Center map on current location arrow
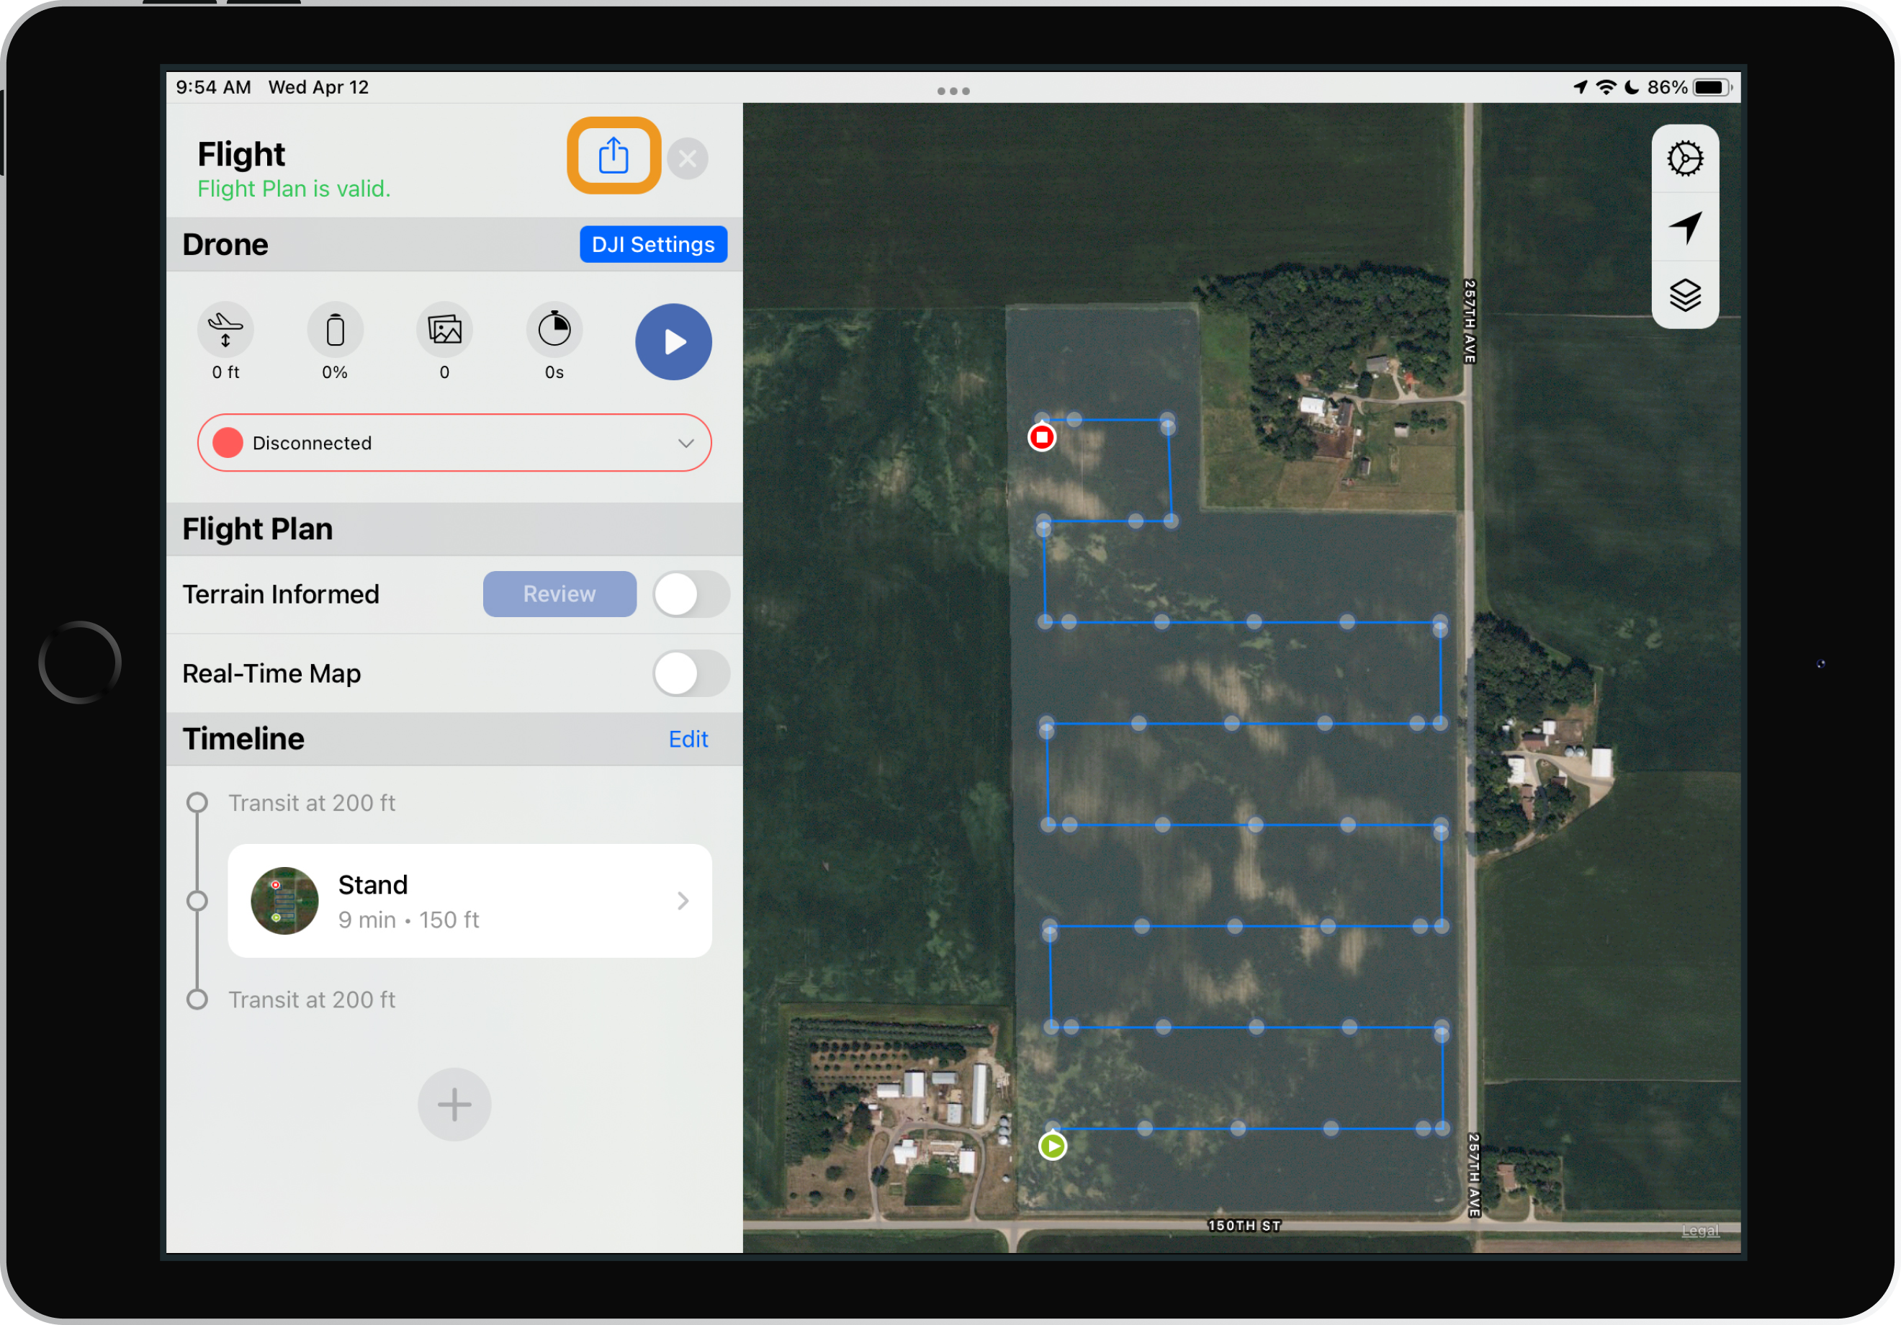 pos(1685,227)
